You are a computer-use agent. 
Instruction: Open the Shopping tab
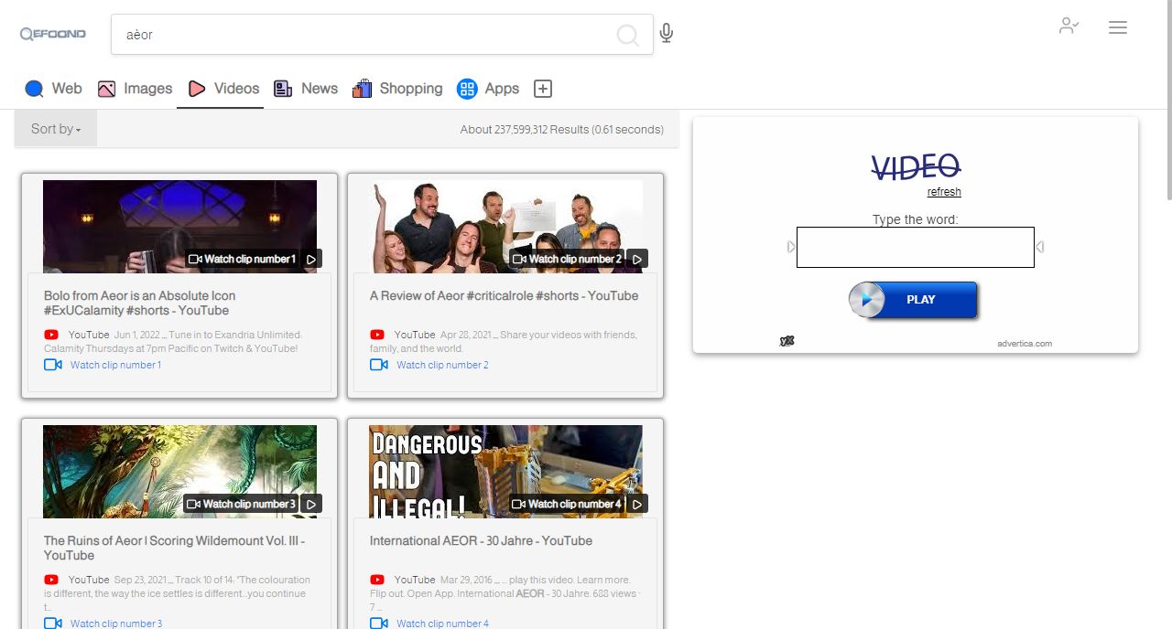coord(397,89)
